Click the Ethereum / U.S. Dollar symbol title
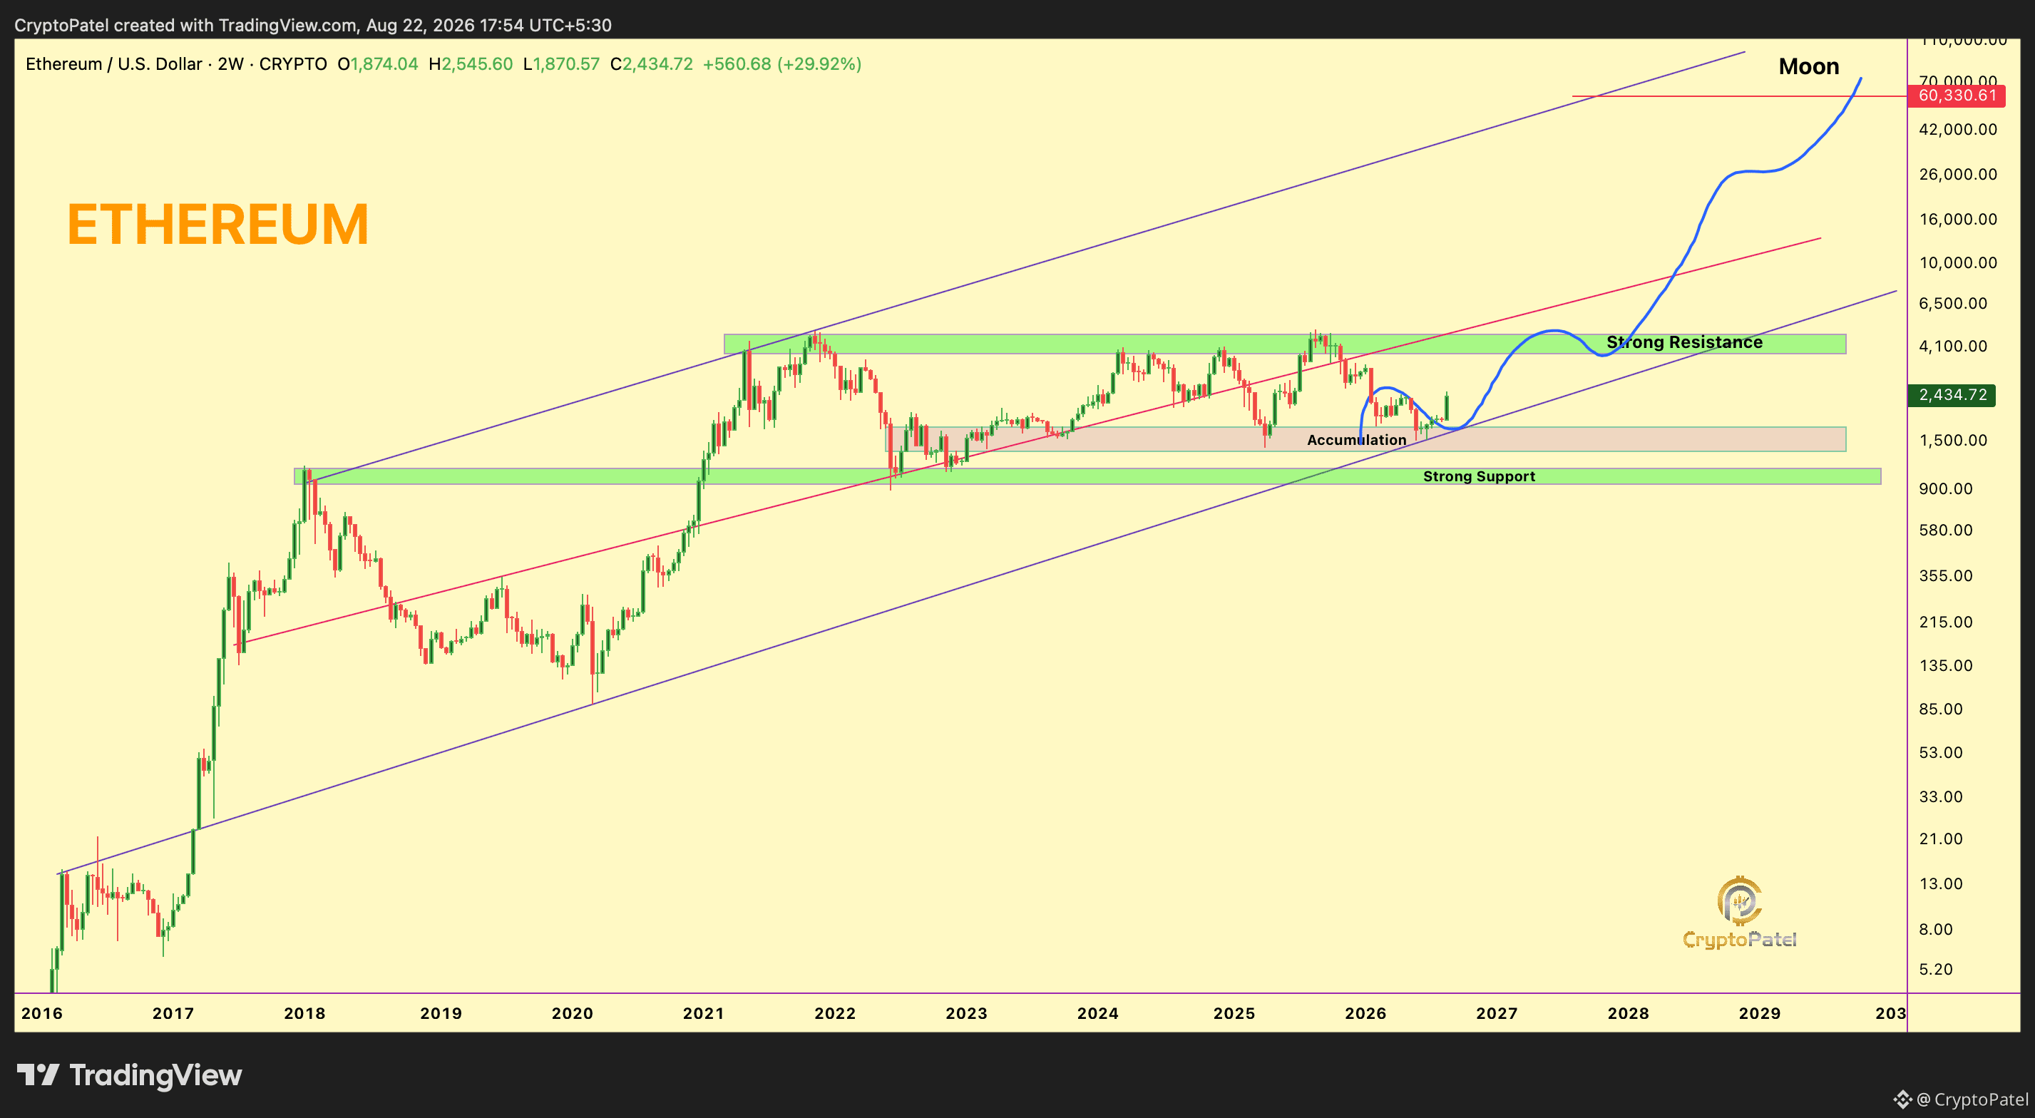This screenshot has width=2035, height=1118. pyautogui.click(x=176, y=64)
